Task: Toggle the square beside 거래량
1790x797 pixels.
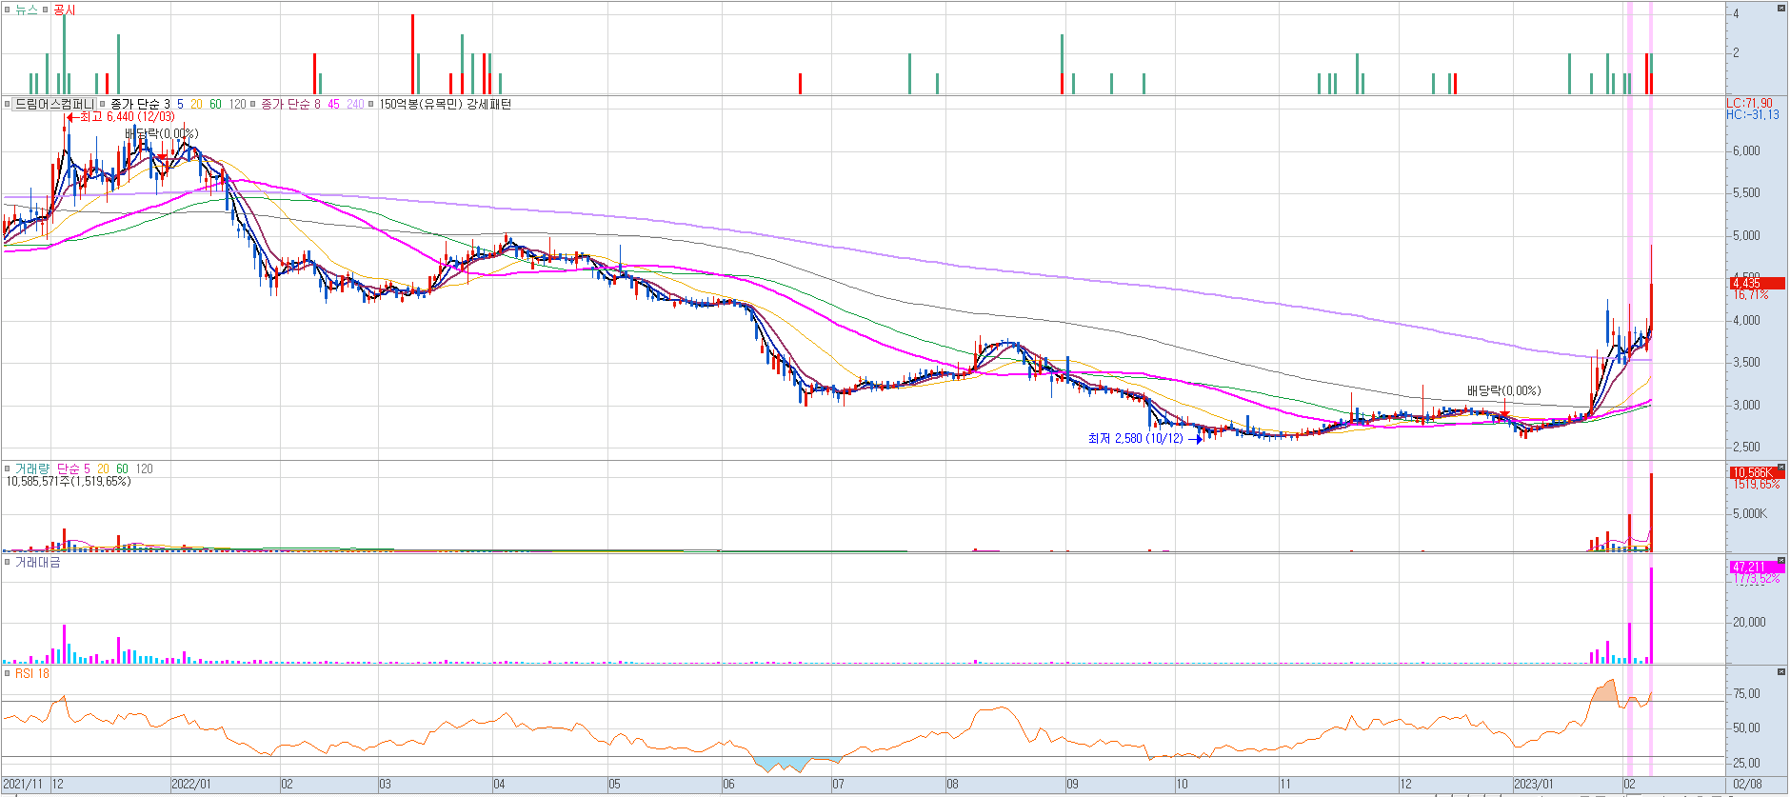Action: pos(7,468)
